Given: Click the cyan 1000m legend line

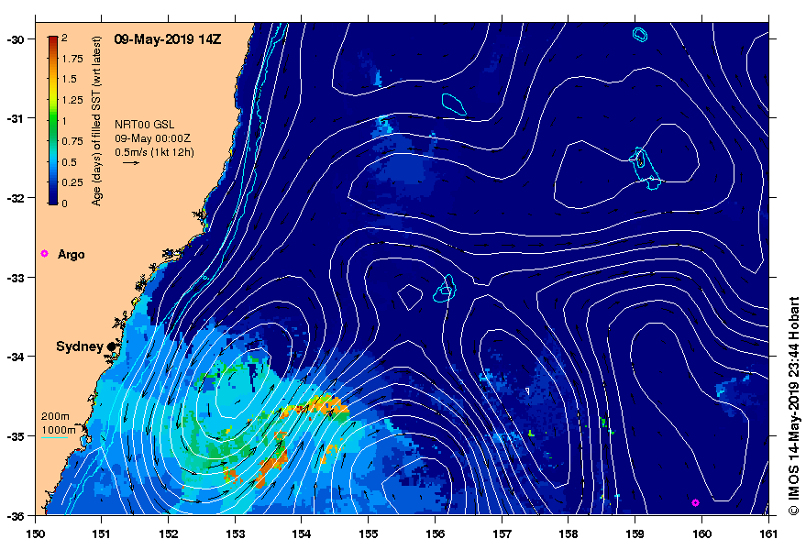Looking at the screenshot, I should [54, 438].
